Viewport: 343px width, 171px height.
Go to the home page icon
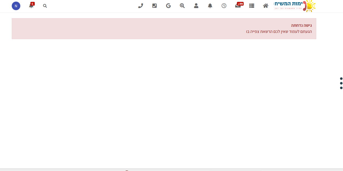pos(266,6)
